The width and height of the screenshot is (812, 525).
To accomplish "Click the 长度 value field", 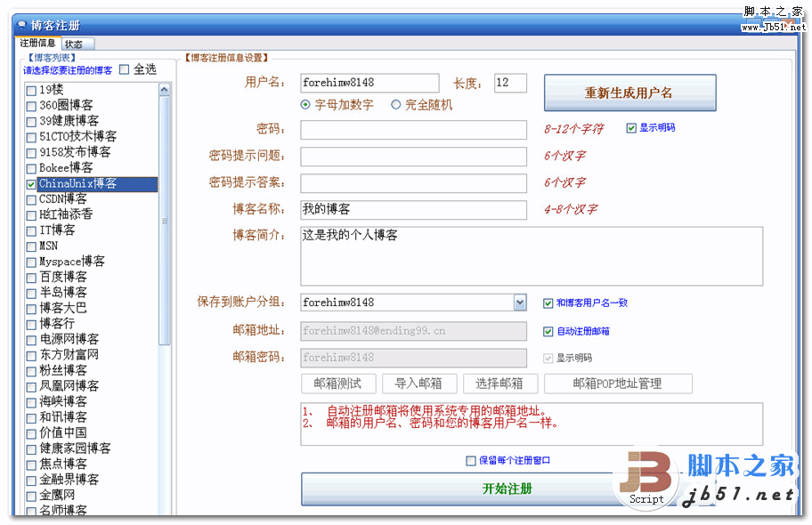I will [x=510, y=83].
